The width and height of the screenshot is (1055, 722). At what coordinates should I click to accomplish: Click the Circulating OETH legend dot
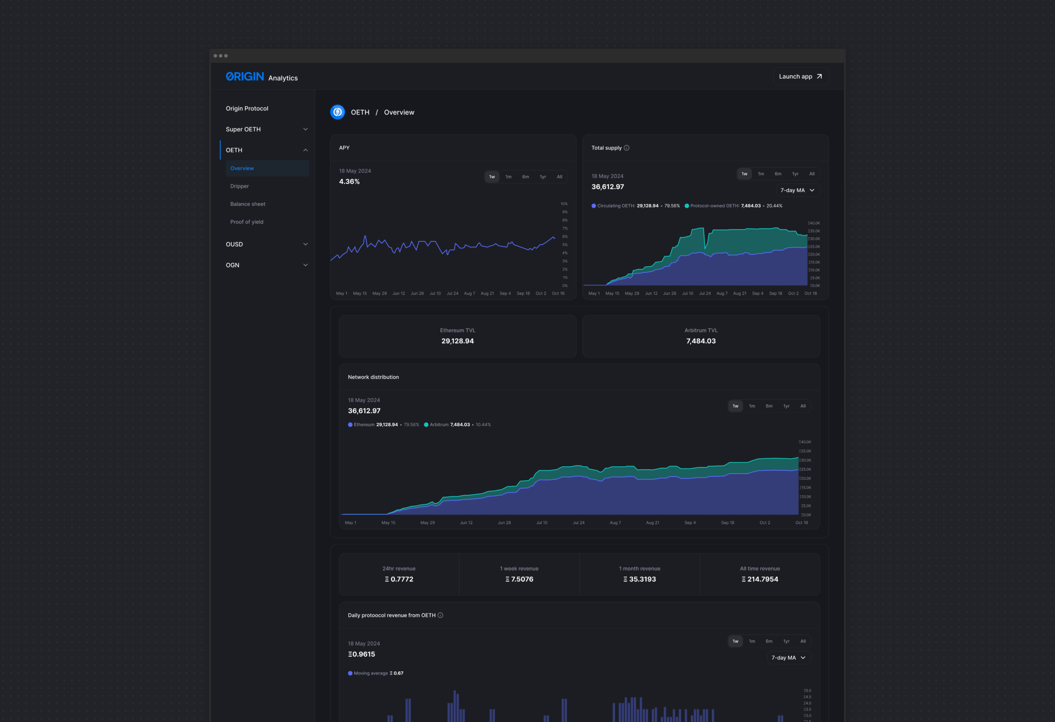click(x=594, y=206)
